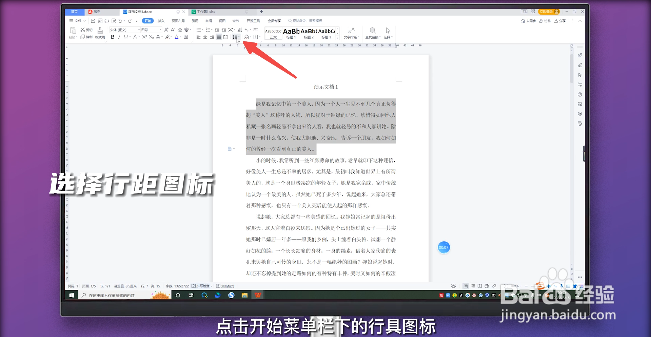Toggle italic formatting
This screenshot has width=651, height=337.
(x=119, y=37)
